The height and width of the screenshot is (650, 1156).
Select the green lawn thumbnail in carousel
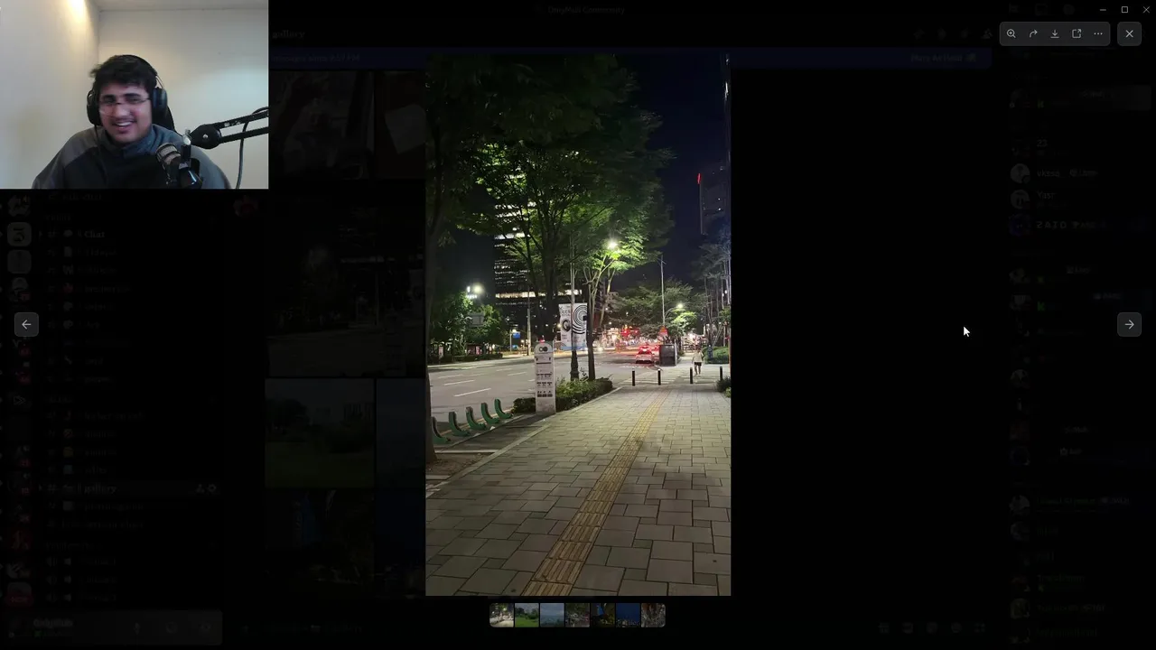pos(527,615)
